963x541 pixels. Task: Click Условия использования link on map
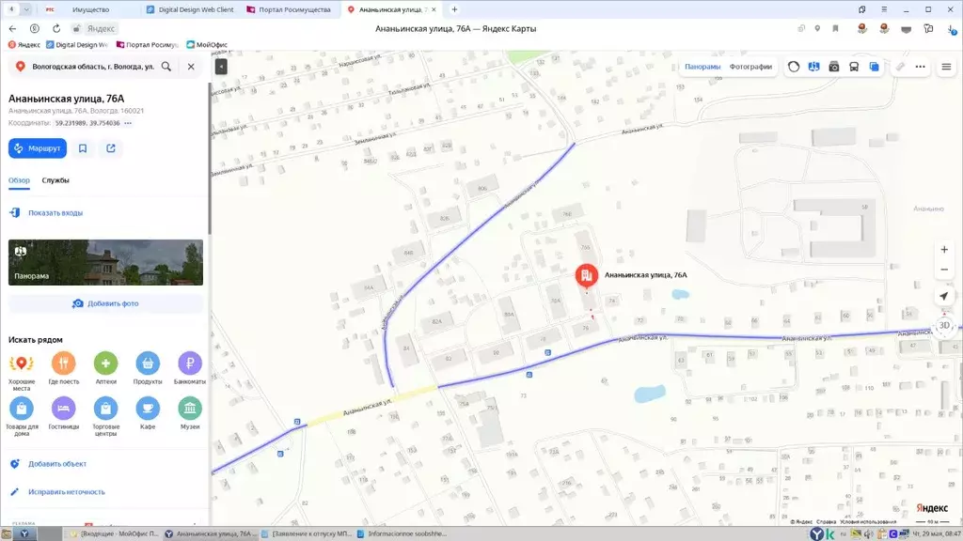pos(868,522)
